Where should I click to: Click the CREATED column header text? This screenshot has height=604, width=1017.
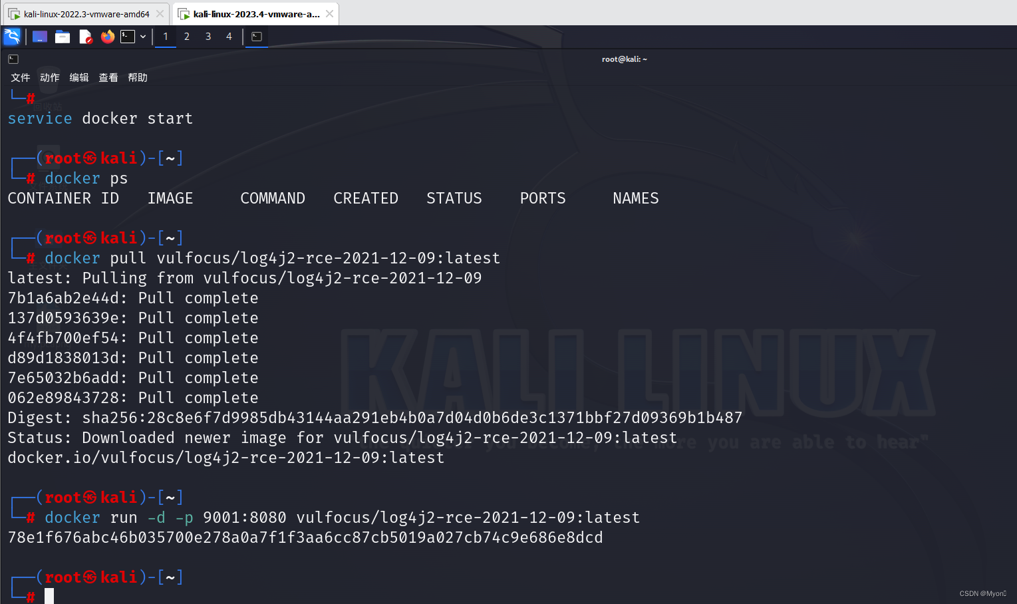coord(366,198)
